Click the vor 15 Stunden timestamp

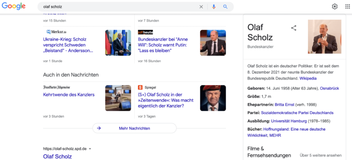click(55, 20)
